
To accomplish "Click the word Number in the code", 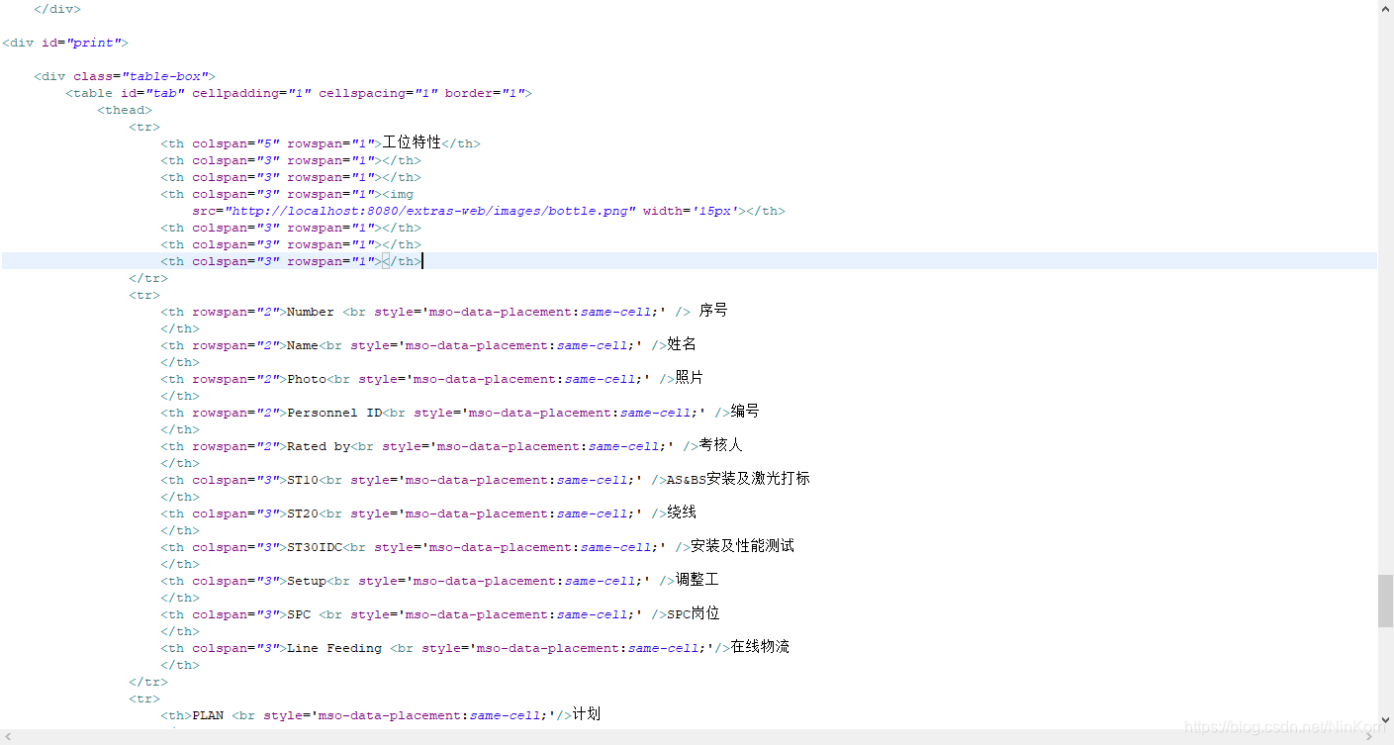I will (311, 312).
